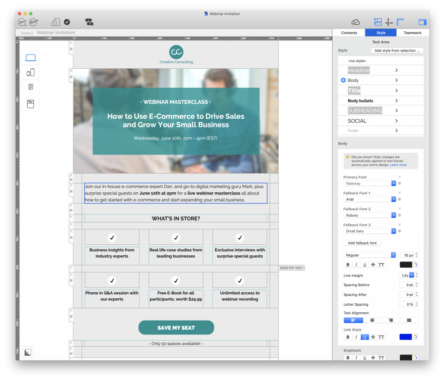The height and width of the screenshot is (381, 445).
Task: Open the body text color swatch
Action: point(405,264)
